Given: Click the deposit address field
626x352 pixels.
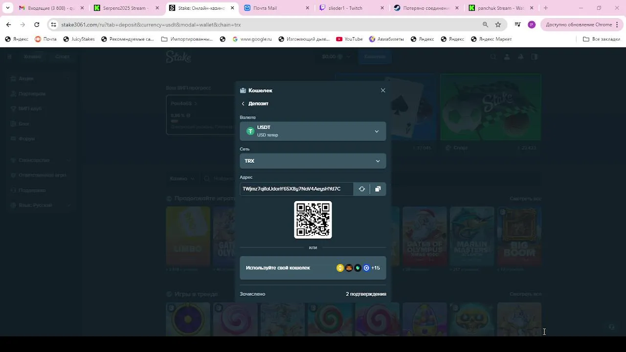Looking at the screenshot, I should [296, 189].
